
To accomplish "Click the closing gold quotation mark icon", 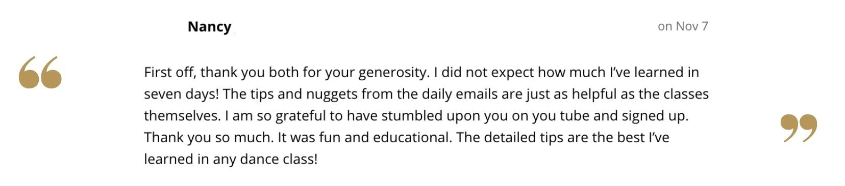I will (x=799, y=128).
